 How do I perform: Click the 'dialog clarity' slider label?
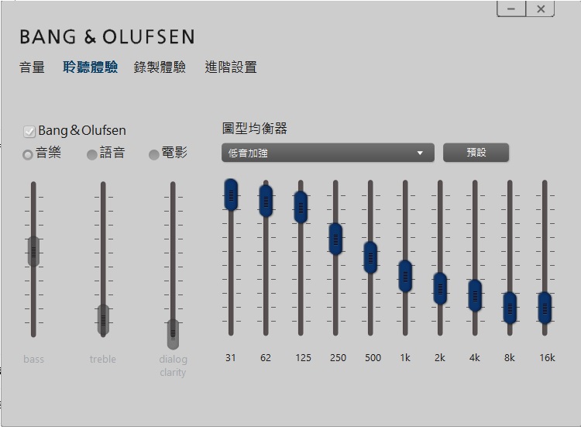click(173, 366)
